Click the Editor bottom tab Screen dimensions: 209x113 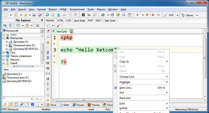(65, 105)
